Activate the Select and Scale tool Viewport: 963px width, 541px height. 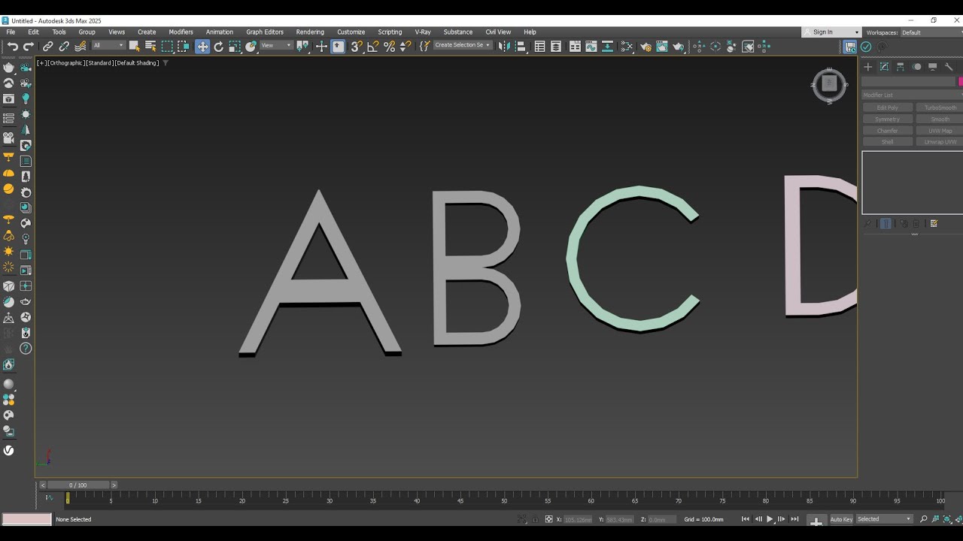[235, 47]
